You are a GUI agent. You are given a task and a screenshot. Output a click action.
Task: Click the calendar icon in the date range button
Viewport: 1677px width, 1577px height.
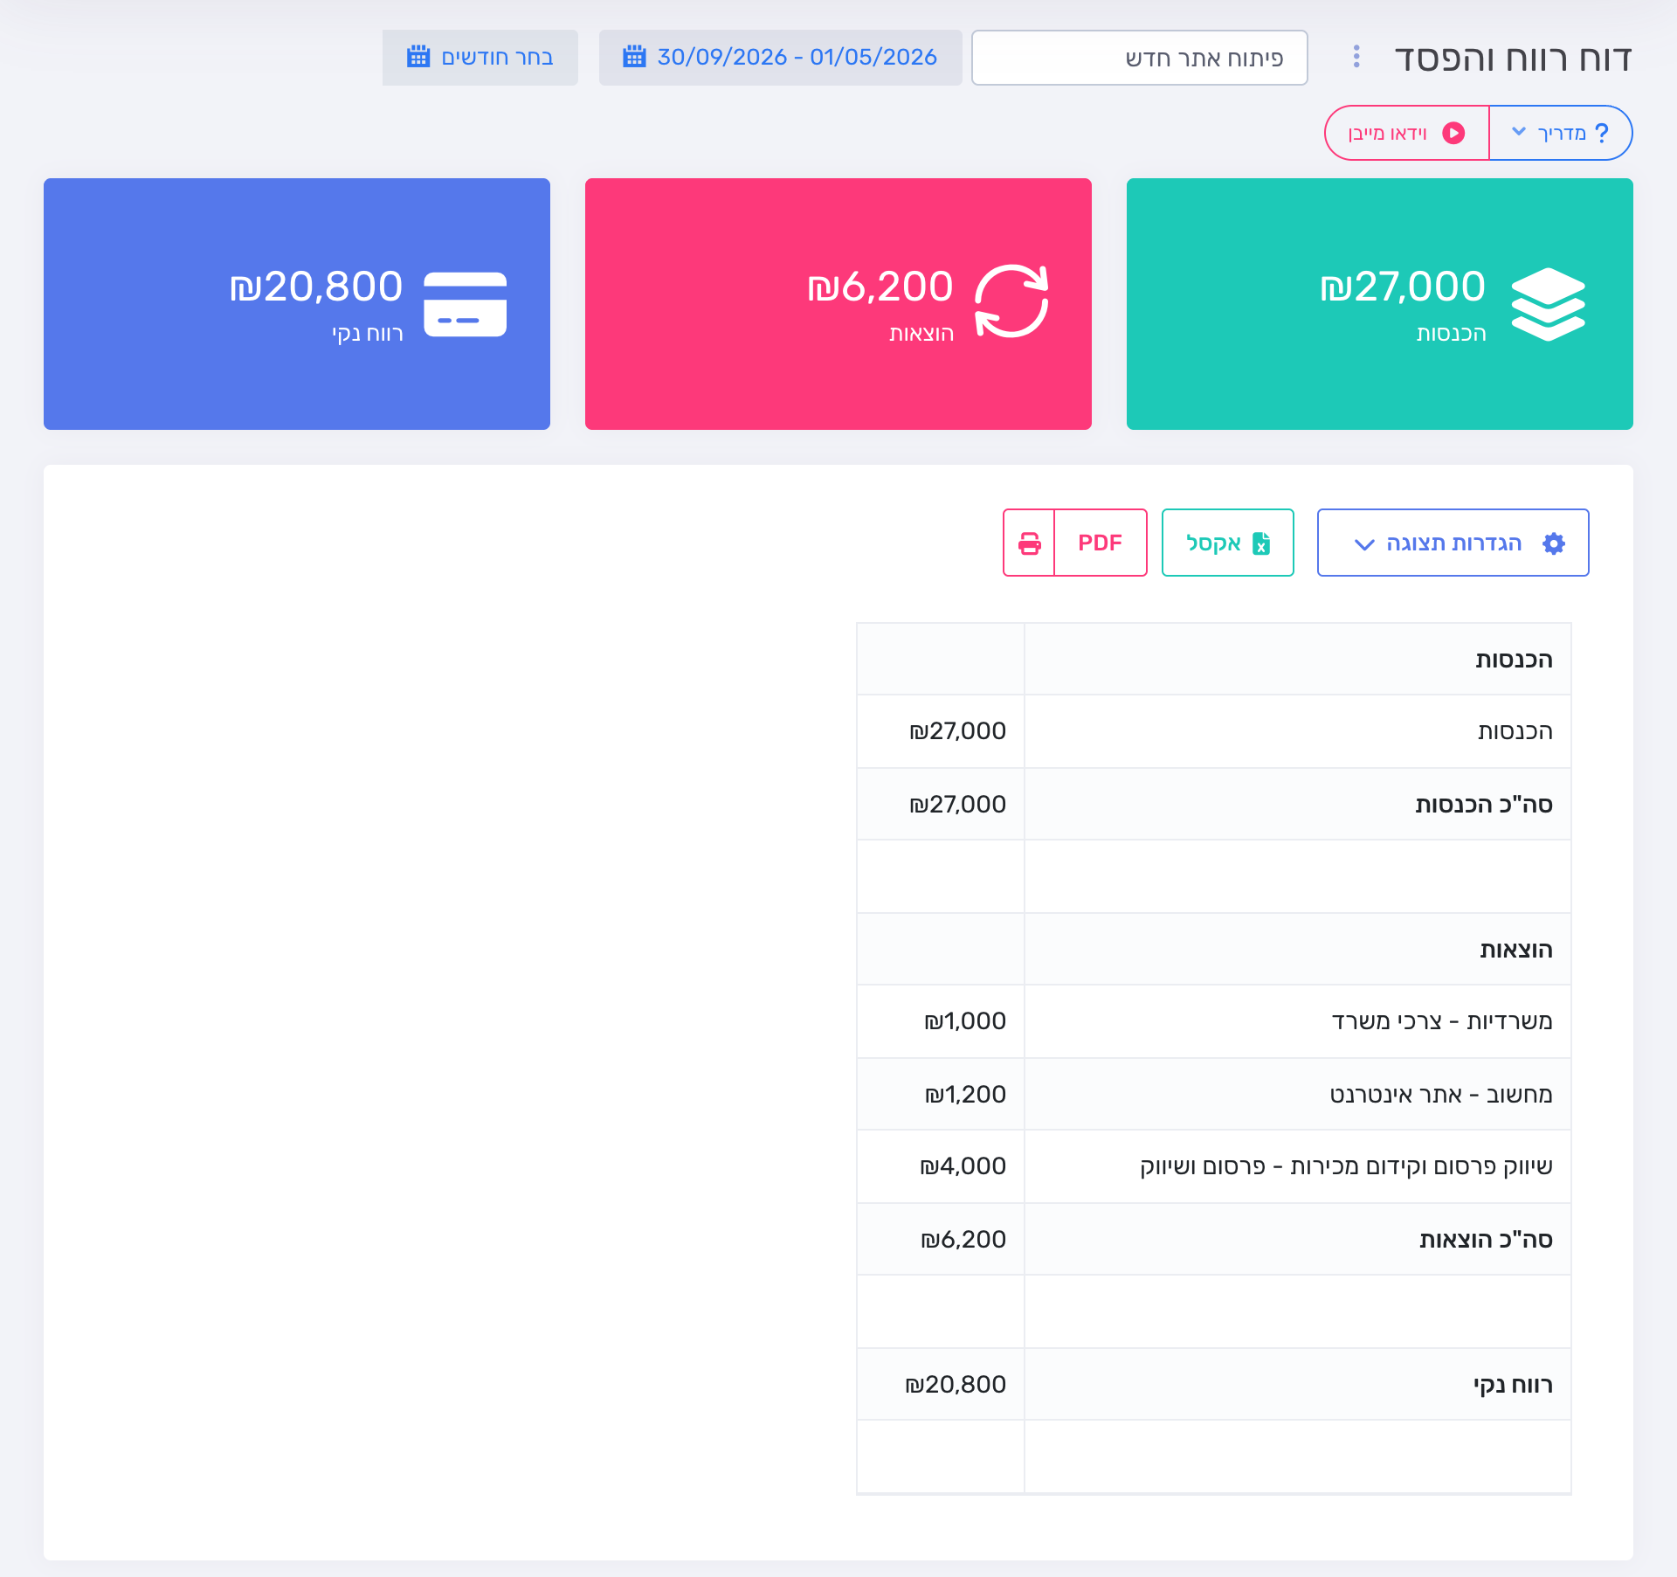(x=634, y=57)
